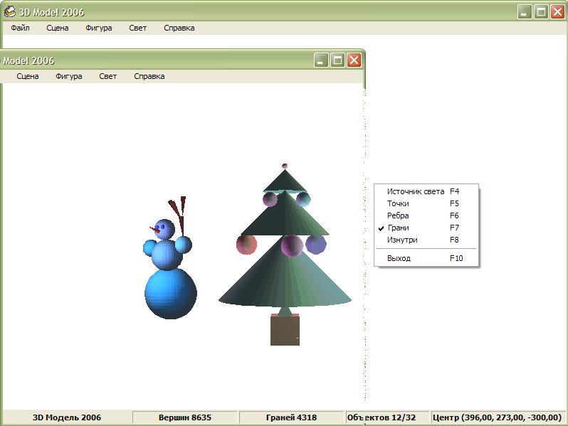This screenshot has height=426, width=568.
Task: Click status text Объектов 12/32
Action: pos(382,417)
